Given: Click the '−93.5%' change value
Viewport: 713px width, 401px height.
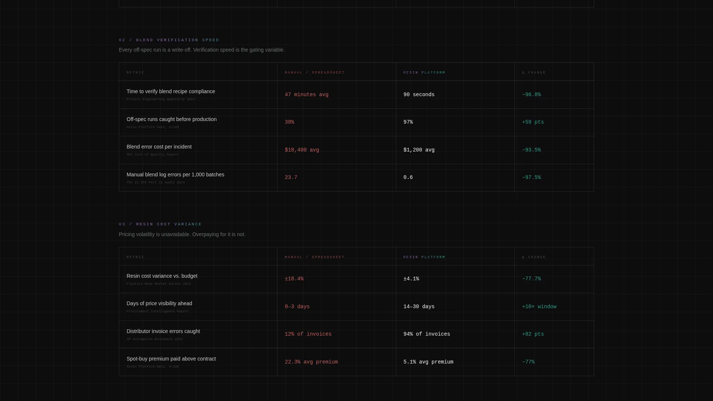Looking at the screenshot, I should click(x=531, y=150).
